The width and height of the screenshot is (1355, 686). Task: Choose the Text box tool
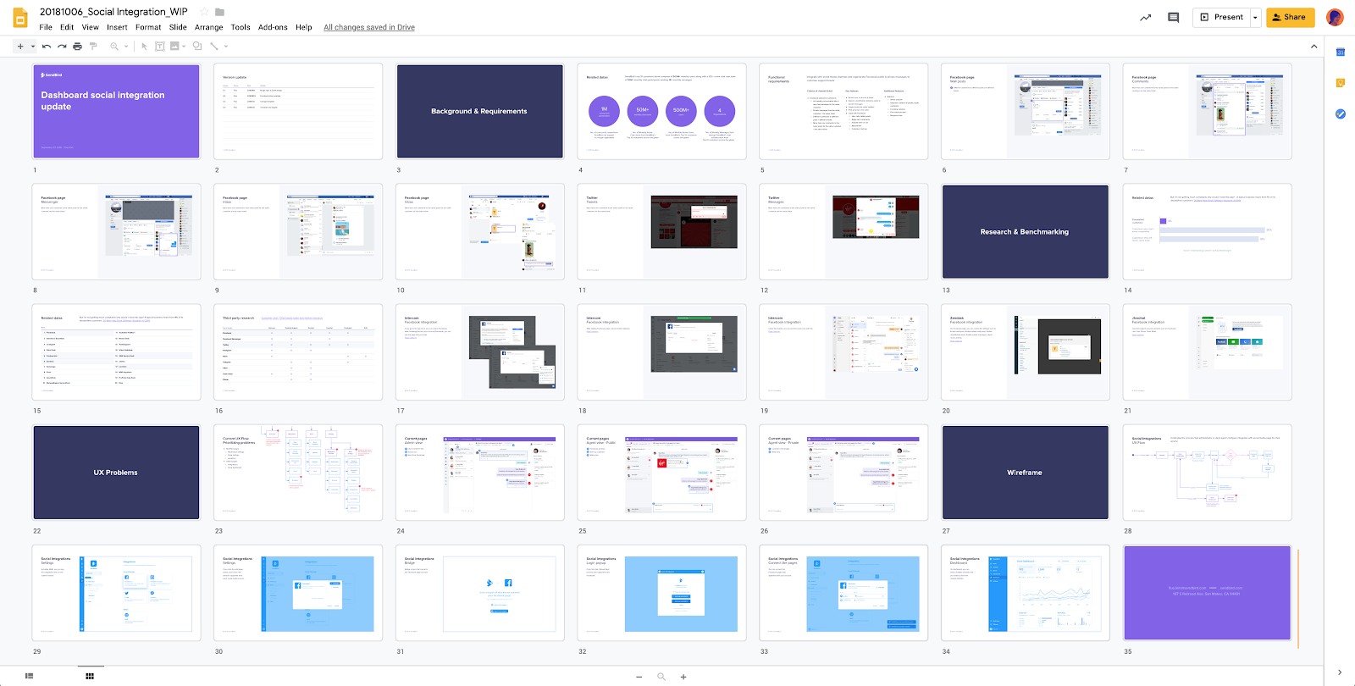click(x=159, y=47)
